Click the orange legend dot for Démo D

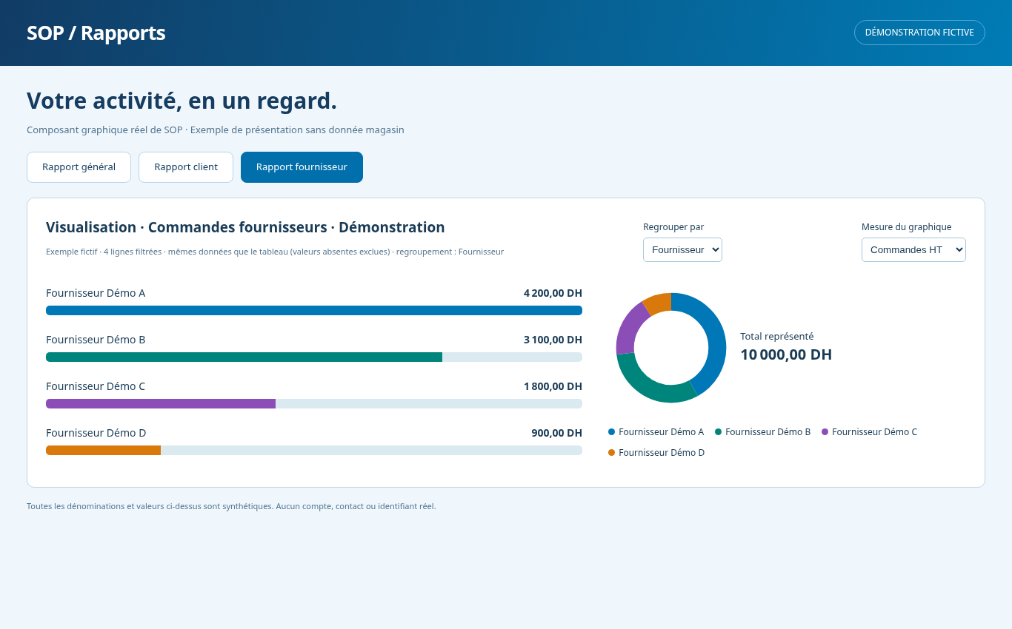pos(611,452)
